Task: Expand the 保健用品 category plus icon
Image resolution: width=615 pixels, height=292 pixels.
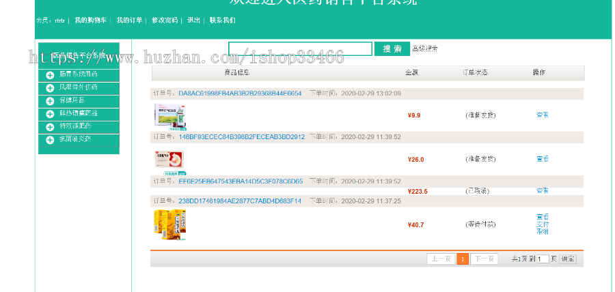Action: click(50, 102)
